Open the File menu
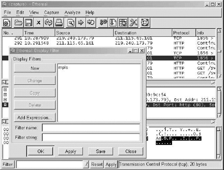Screen dimensions: 224x170 tap(7, 13)
